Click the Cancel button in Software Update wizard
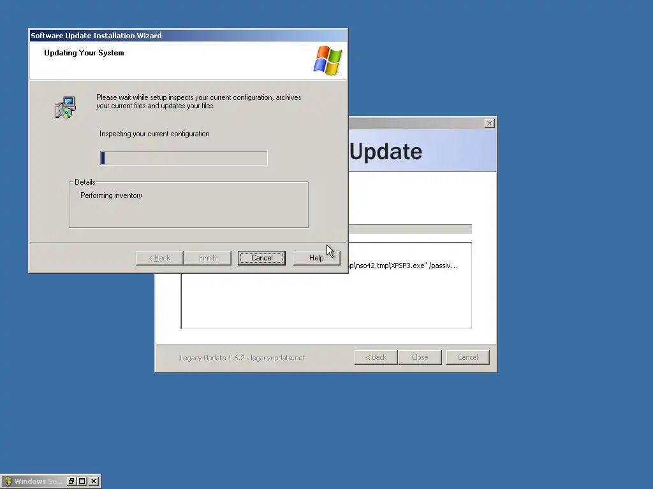The image size is (653, 489). click(261, 258)
